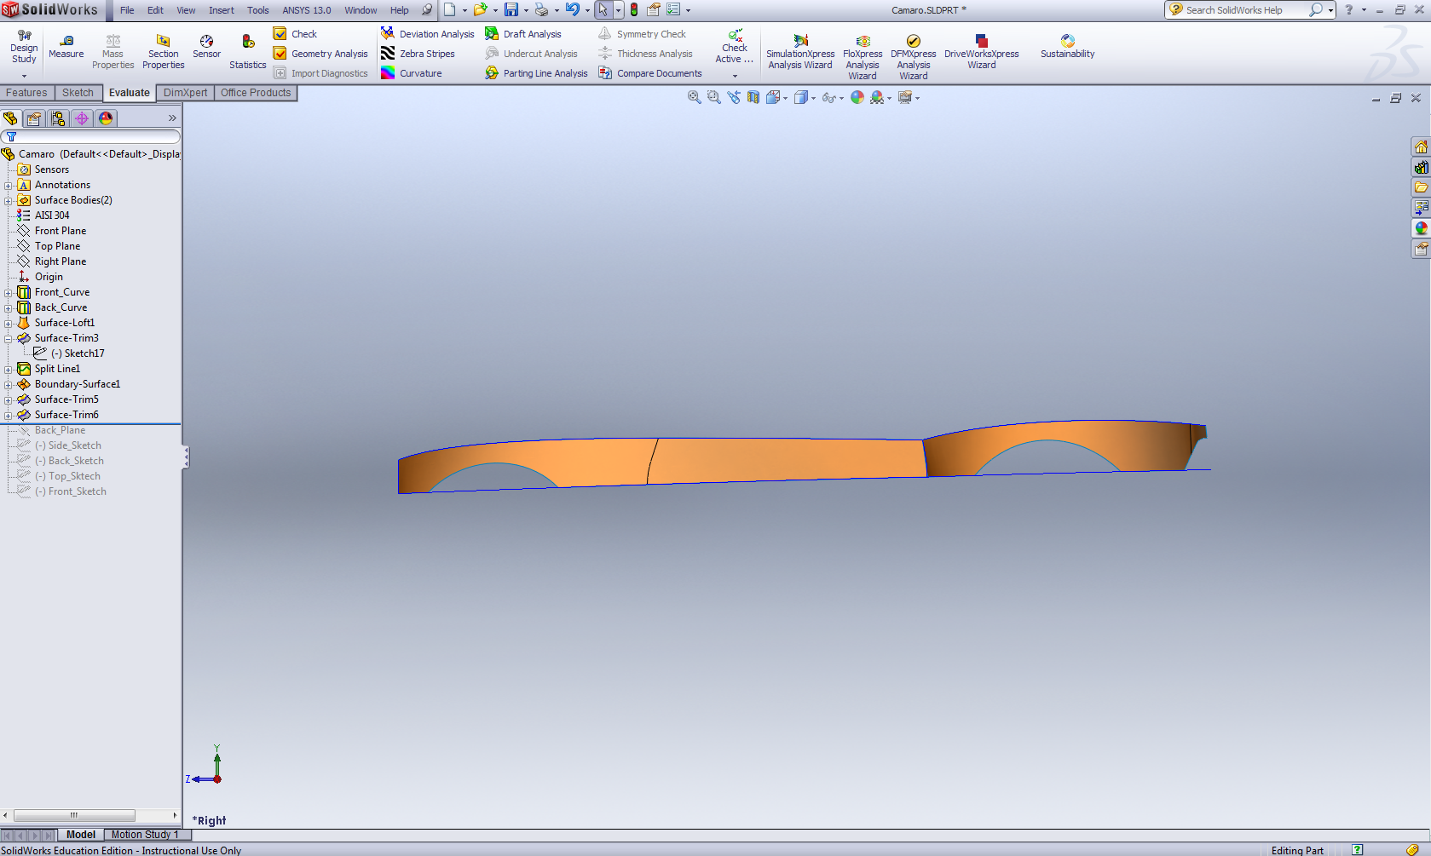Launch Draft Analysis tool
This screenshot has height=856, width=1431.
click(x=523, y=34)
